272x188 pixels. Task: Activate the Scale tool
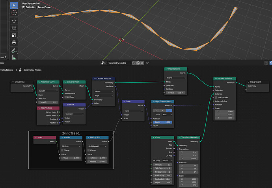(14, 35)
